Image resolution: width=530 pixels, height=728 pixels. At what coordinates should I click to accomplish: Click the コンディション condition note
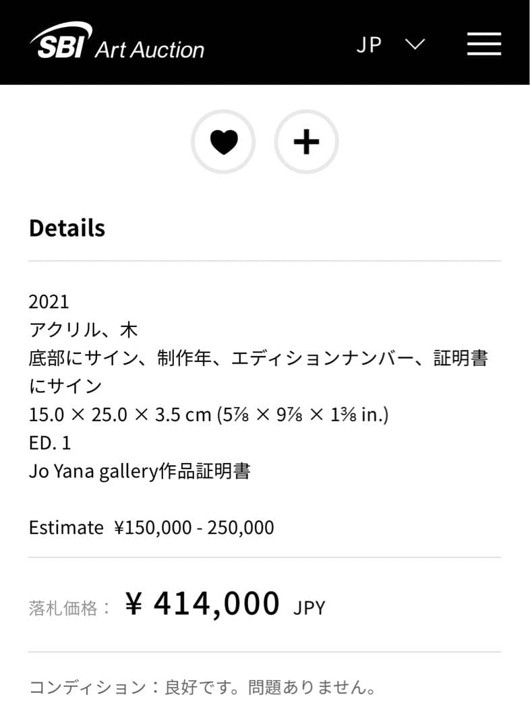(x=202, y=688)
